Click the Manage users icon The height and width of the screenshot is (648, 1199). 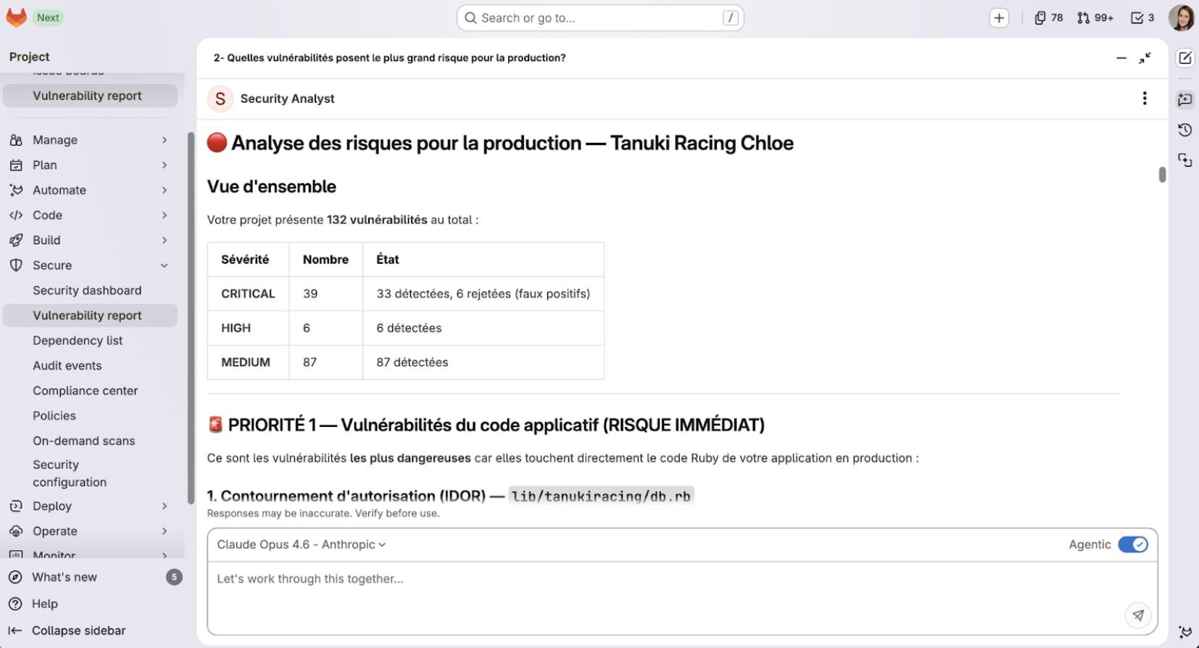16,140
